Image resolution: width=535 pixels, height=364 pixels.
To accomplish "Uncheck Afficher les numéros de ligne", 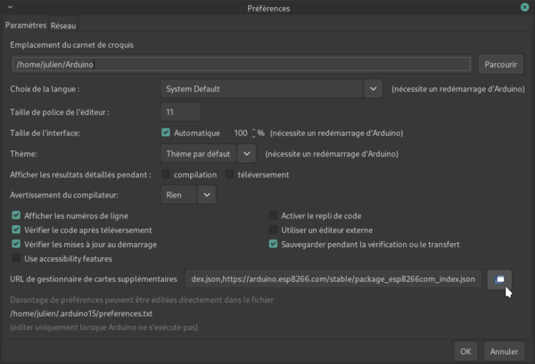I will (16, 215).
